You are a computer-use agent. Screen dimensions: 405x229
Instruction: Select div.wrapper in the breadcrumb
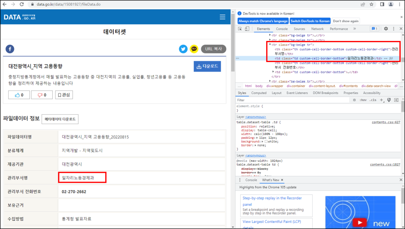[x=275, y=86]
